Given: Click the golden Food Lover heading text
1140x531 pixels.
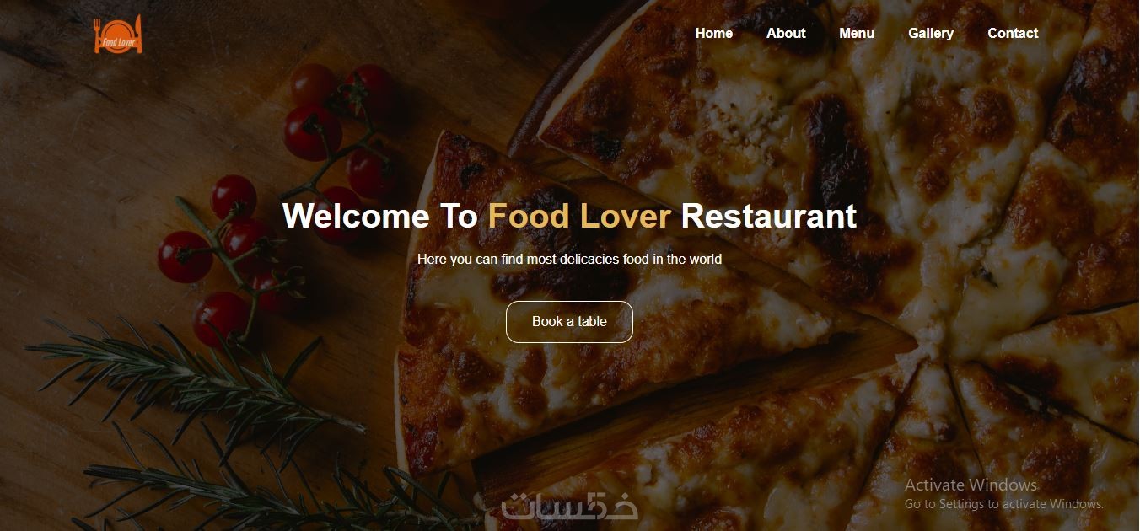Looking at the screenshot, I should [x=579, y=217].
